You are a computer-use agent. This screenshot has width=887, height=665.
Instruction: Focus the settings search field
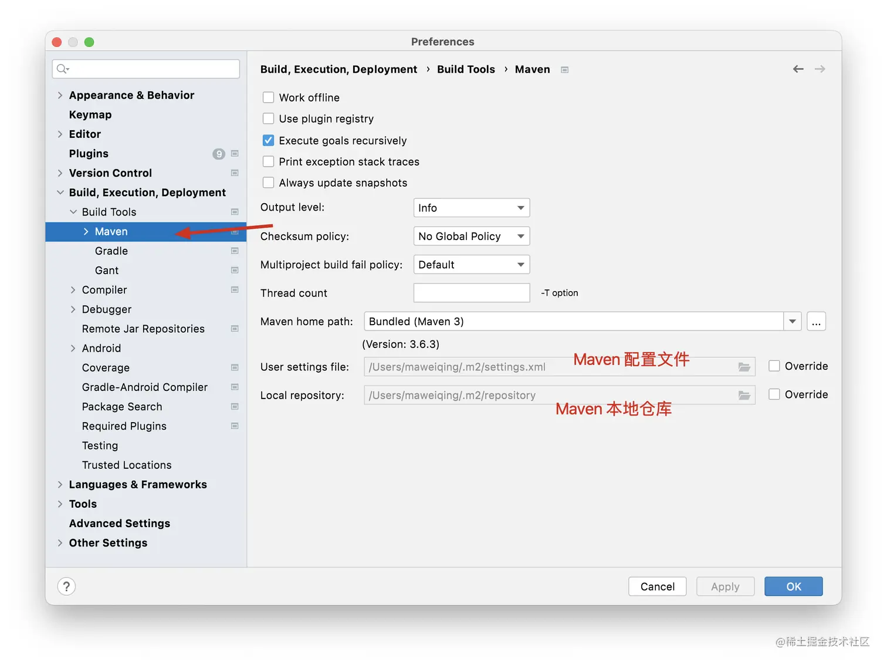coord(146,69)
